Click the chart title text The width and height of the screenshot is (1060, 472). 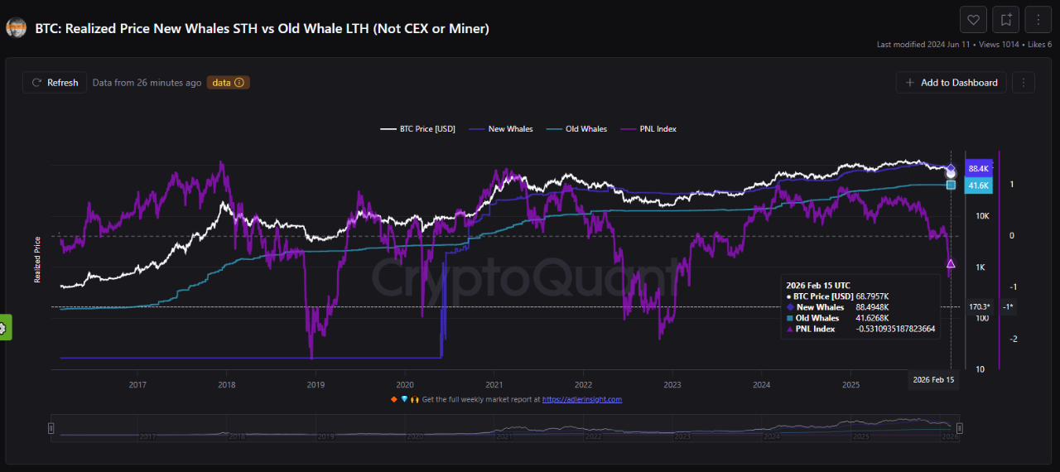pos(262,29)
